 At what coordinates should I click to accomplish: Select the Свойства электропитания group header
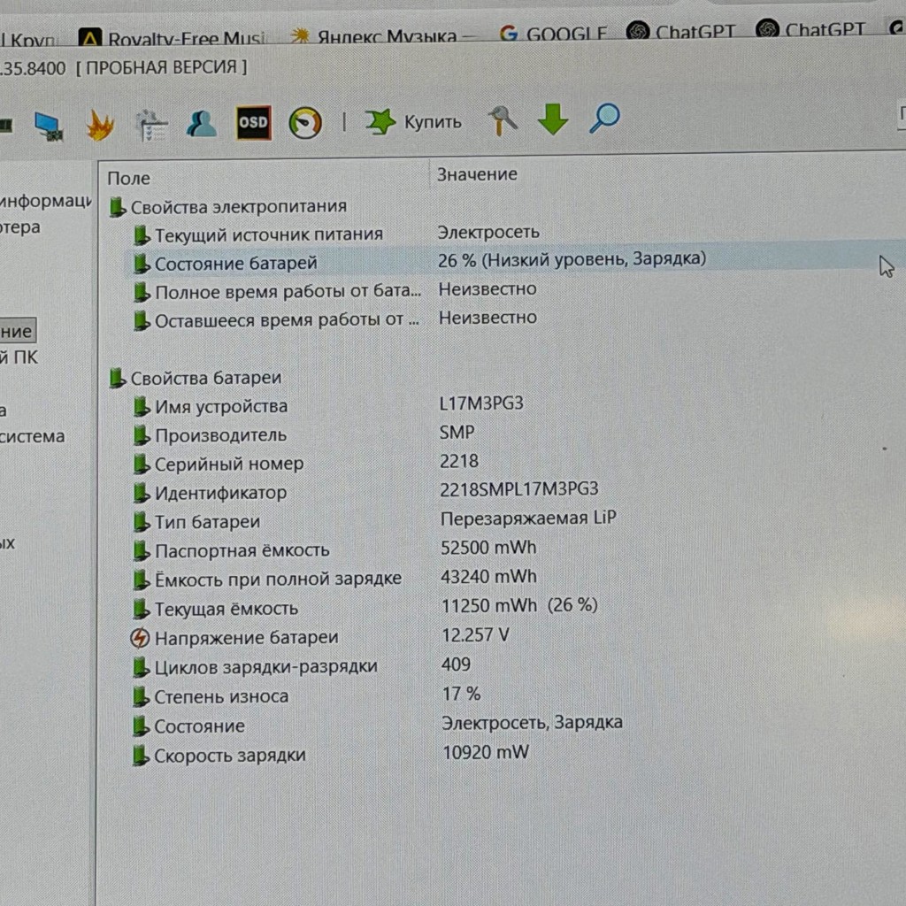tap(229, 207)
